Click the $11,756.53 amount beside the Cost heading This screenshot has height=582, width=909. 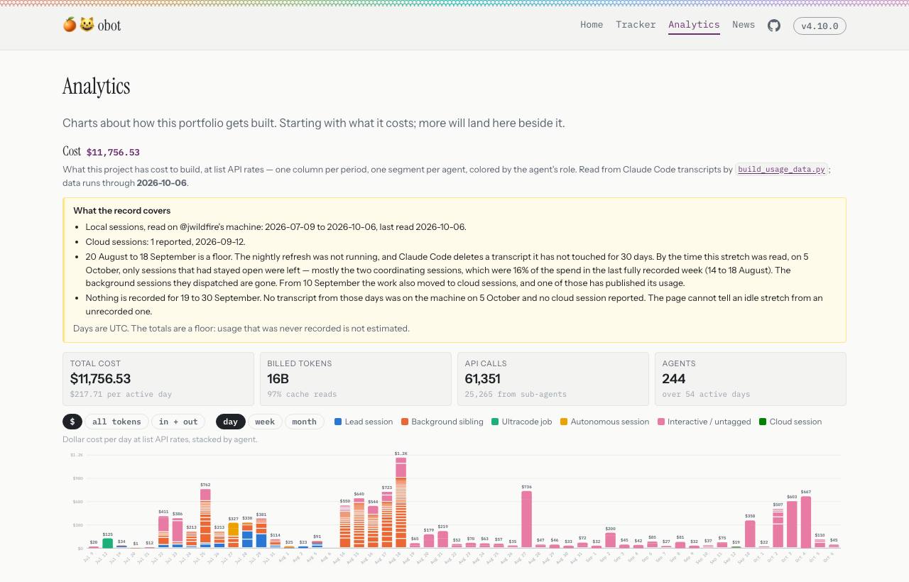click(113, 152)
